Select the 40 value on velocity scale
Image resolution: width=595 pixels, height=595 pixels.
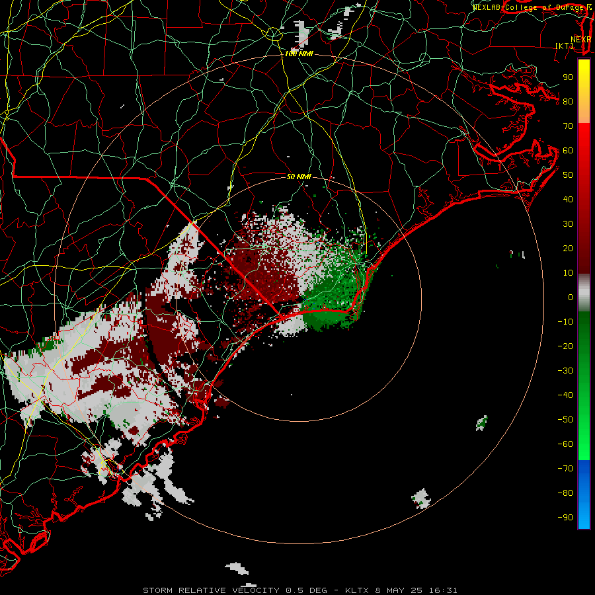pos(568,199)
